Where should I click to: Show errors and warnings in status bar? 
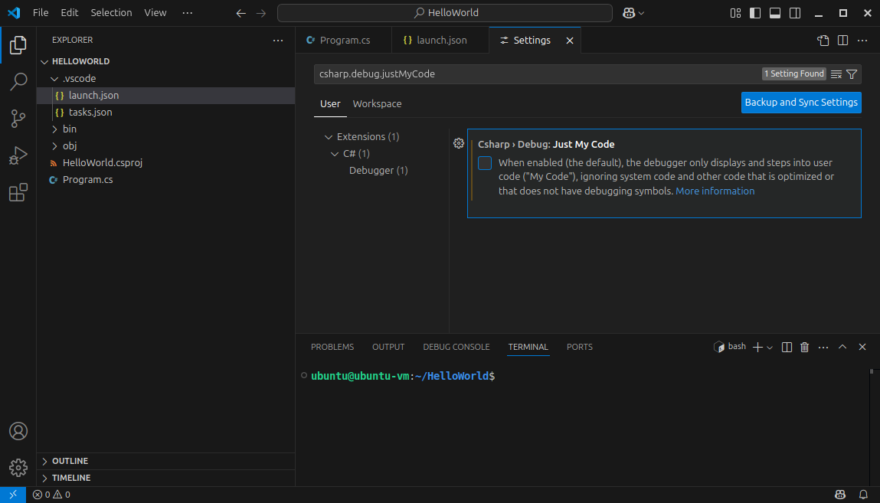click(x=51, y=495)
